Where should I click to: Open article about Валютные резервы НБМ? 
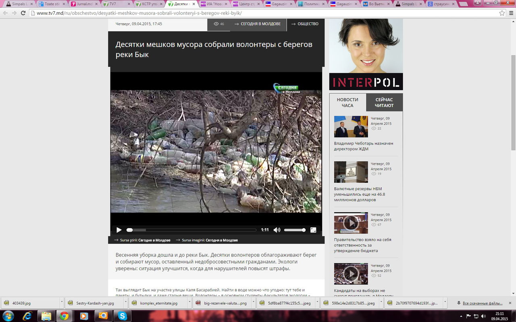360,194
